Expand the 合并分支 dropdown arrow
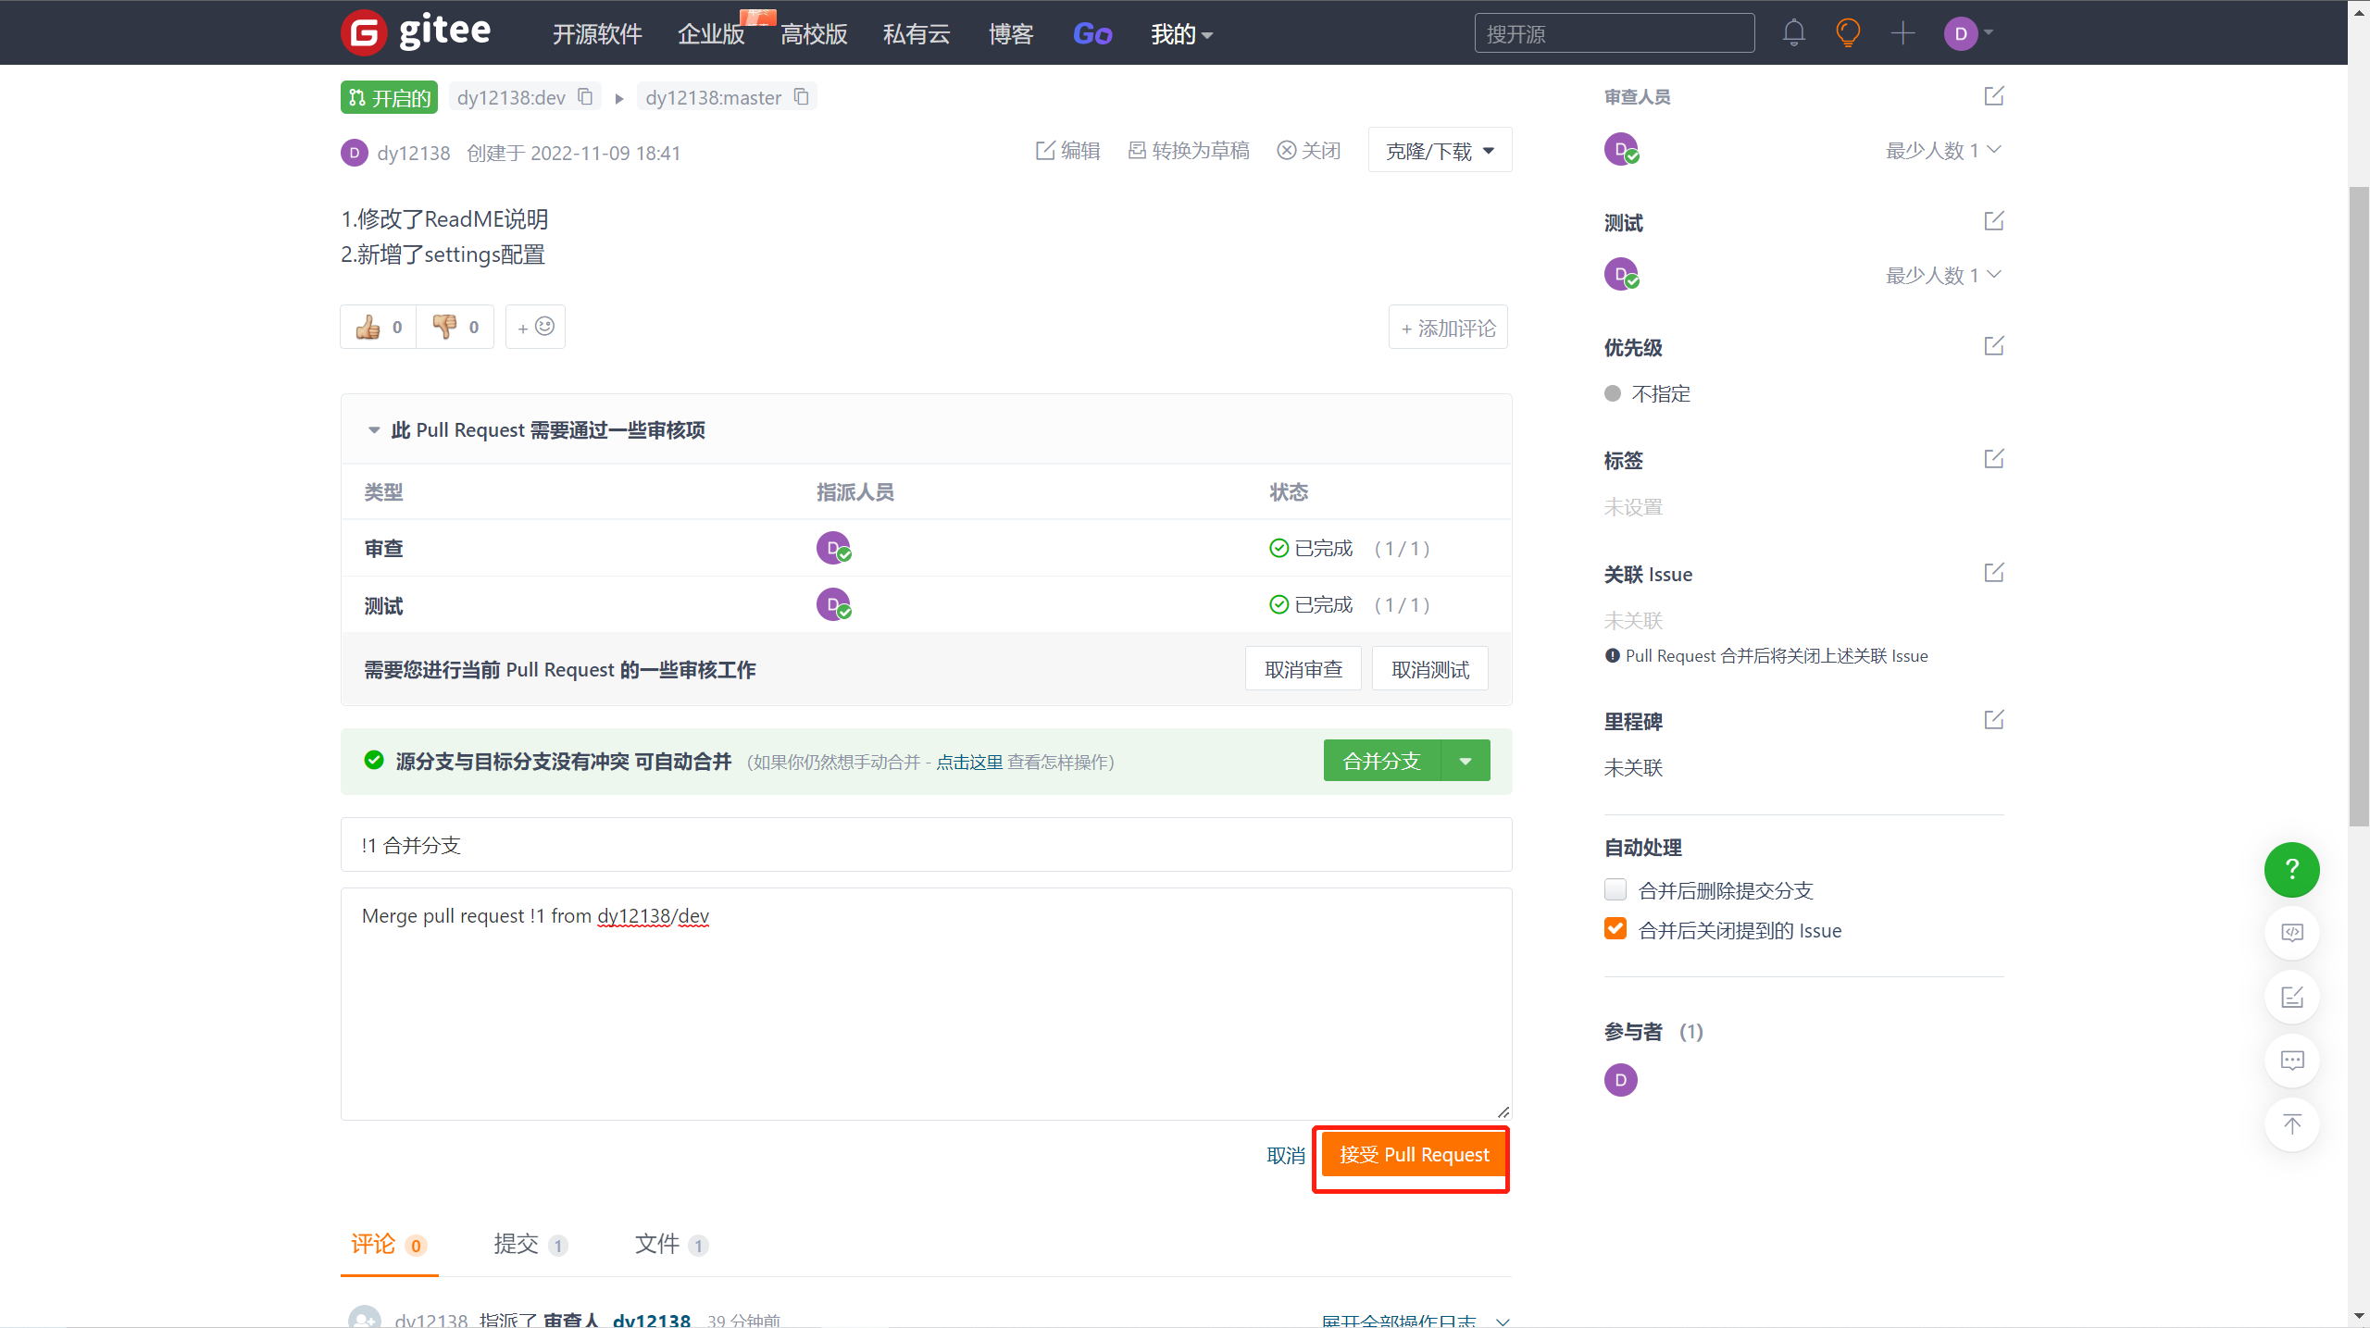2370x1328 pixels. tap(1466, 761)
